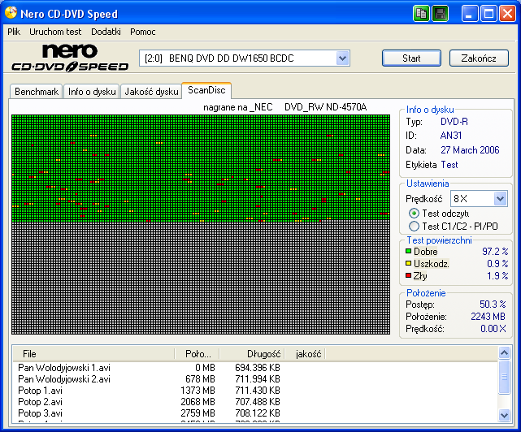Open the Dodatki menu
Screen dimensions: 521x432
(106, 32)
